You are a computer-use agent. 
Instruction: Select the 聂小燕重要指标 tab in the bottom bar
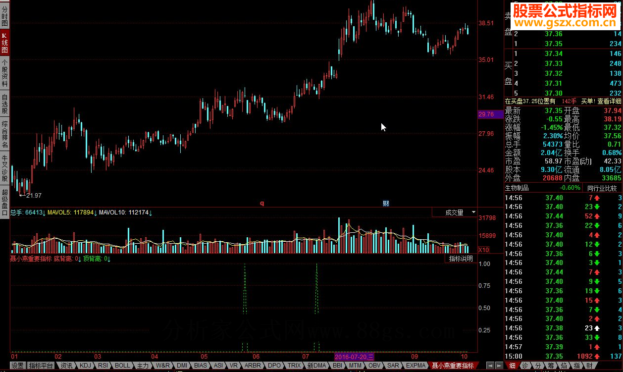point(453,366)
